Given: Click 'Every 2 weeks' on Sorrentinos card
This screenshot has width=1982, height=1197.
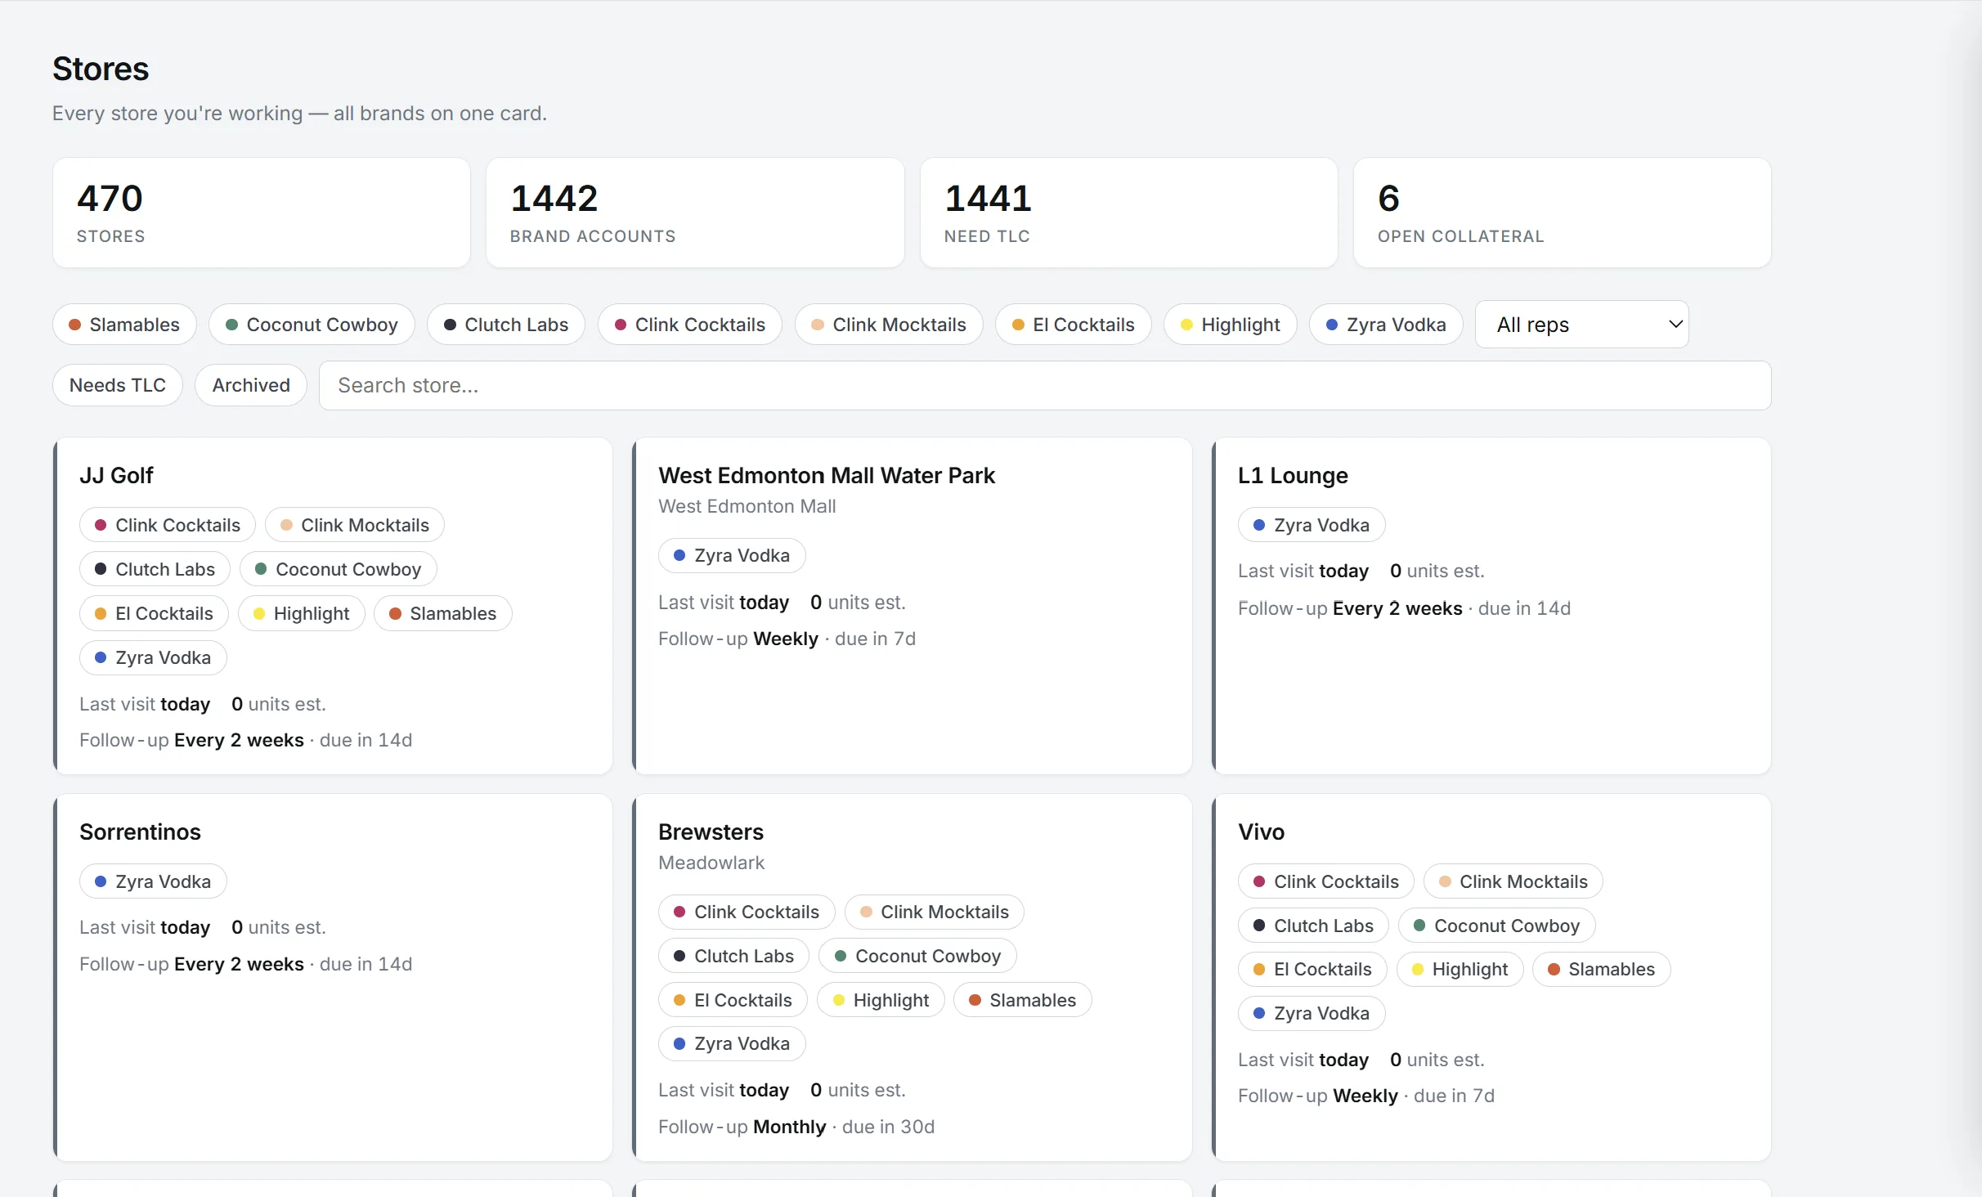Looking at the screenshot, I should point(239,964).
